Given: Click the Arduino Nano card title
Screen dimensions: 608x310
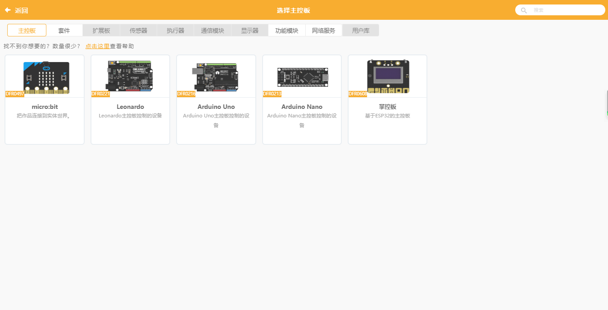Looking at the screenshot, I should click(302, 107).
